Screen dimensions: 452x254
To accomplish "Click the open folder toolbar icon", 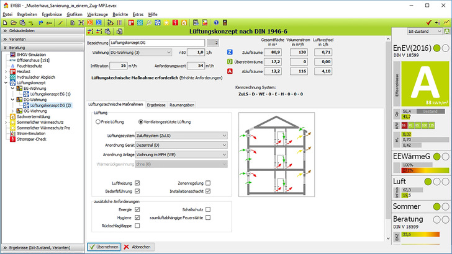I will pos(12,22).
